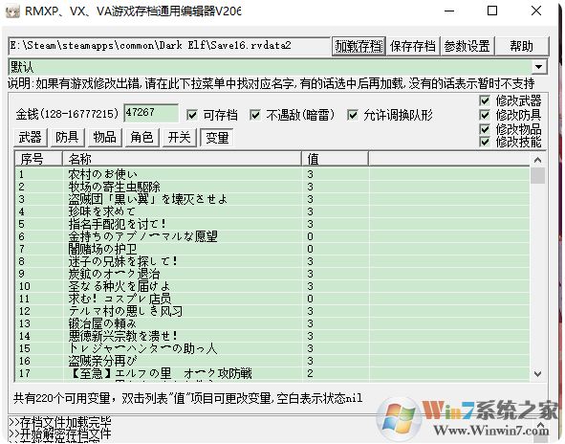
Task: Click the app icon in title bar
Action: [x=12, y=11]
